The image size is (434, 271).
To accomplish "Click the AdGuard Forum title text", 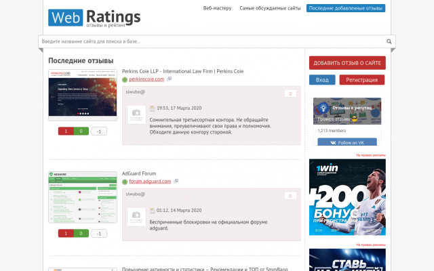I will click(139, 173).
